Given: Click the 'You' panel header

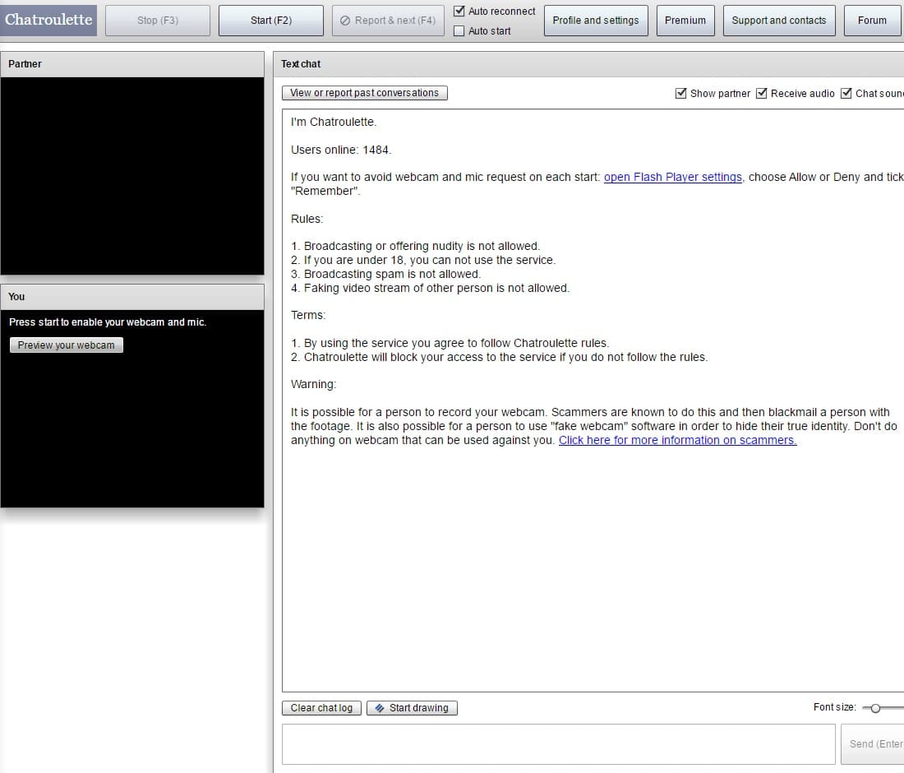Looking at the screenshot, I should [132, 297].
